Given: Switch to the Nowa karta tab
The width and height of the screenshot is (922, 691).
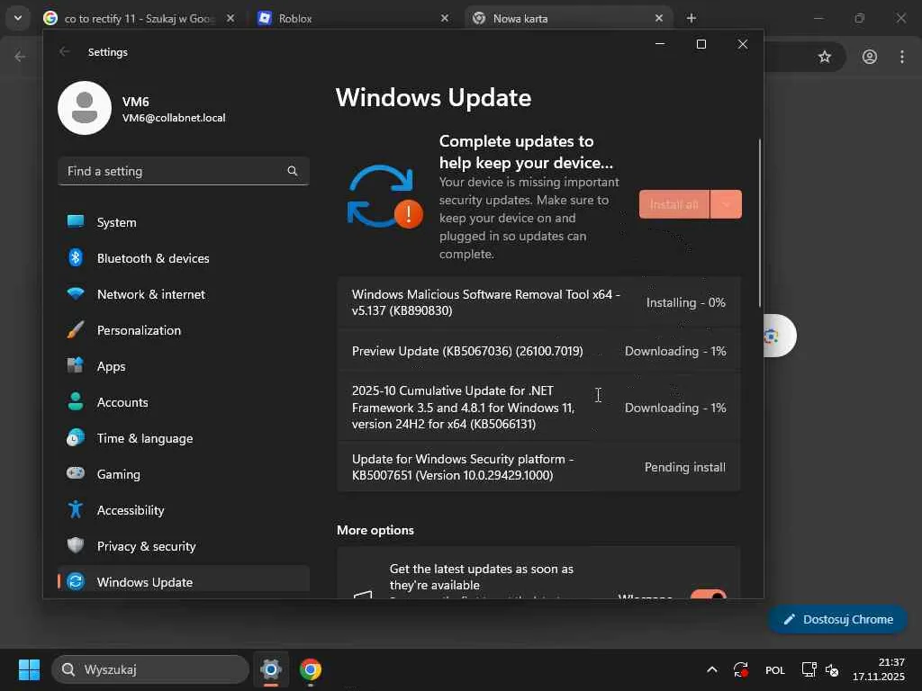Looking at the screenshot, I should [x=568, y=18].
